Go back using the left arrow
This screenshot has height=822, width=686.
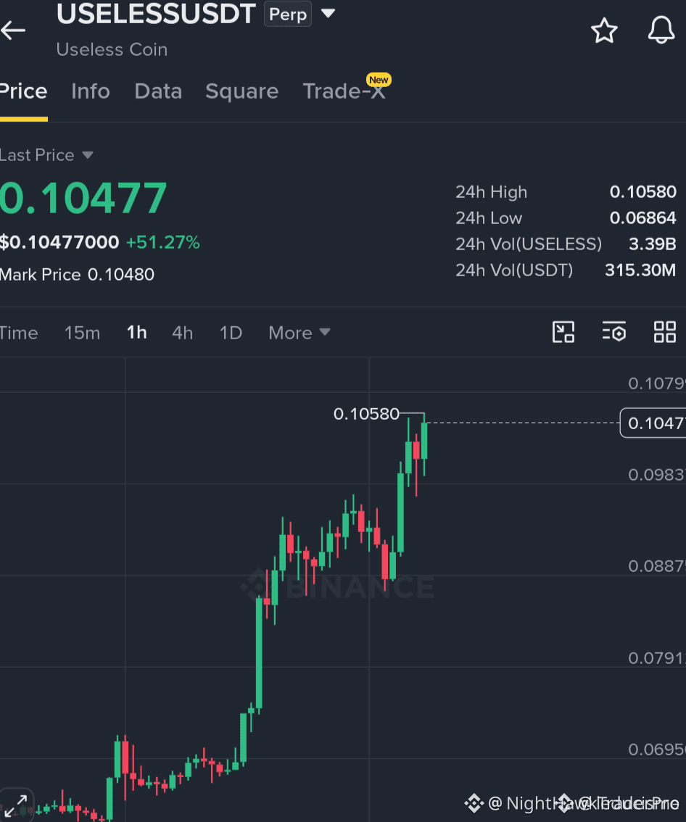(13, 30)
